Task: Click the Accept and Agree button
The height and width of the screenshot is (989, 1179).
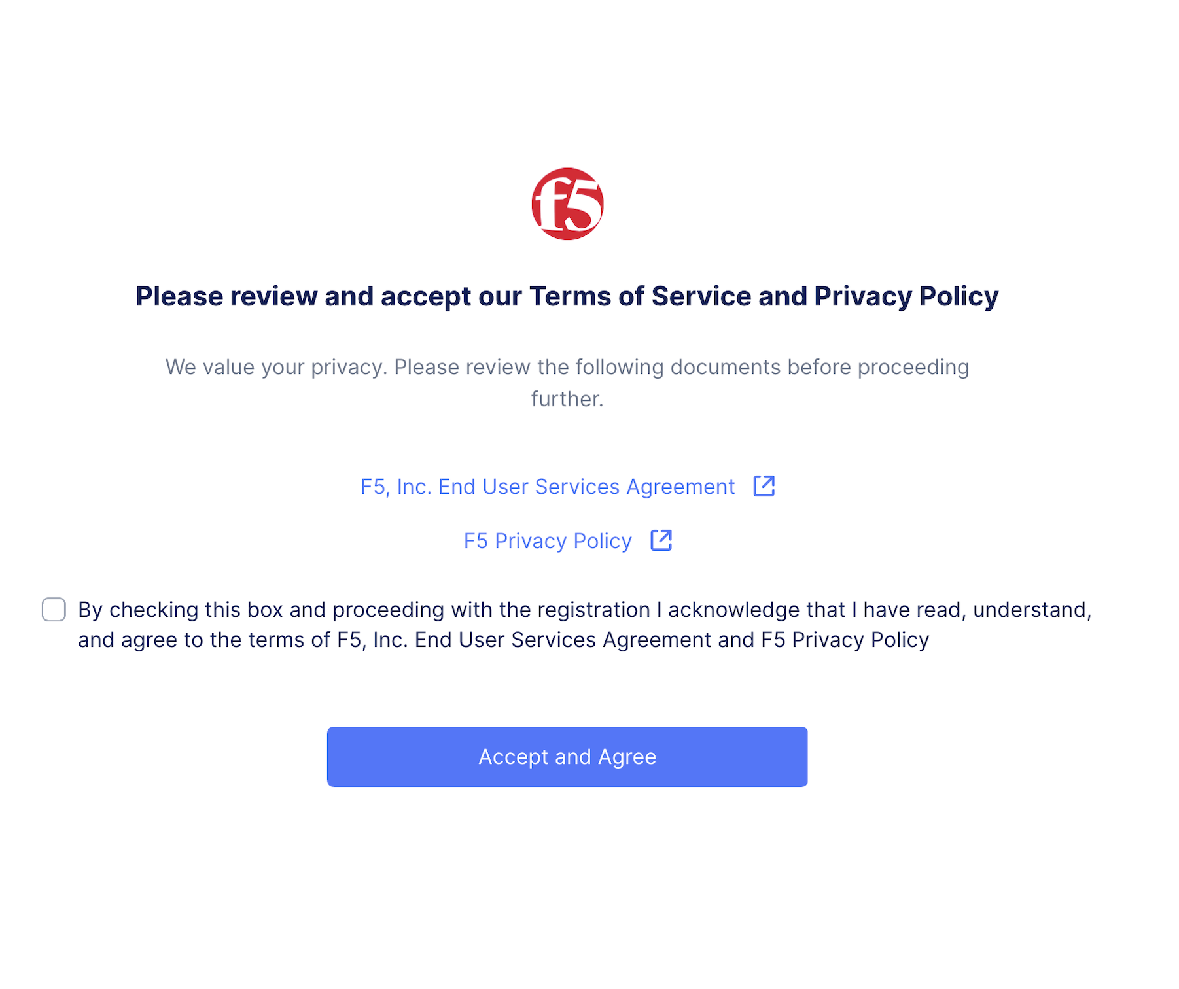Action: 567,757
